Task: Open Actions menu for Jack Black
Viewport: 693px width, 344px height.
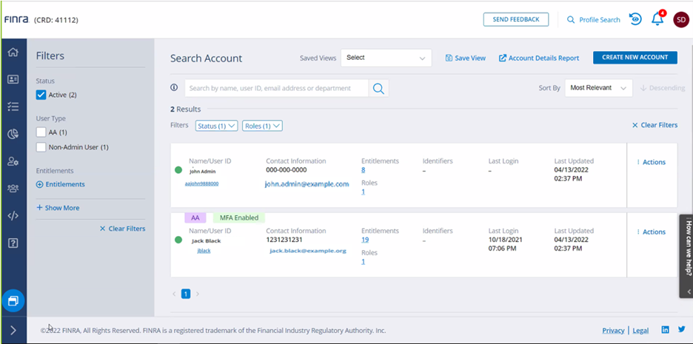Action: [652, 232]
